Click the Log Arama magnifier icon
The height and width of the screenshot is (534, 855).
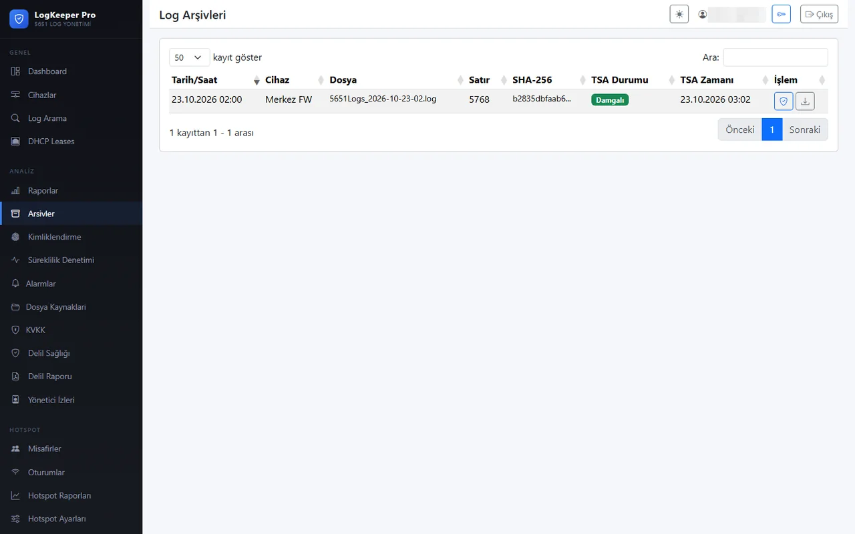point(16,118)
